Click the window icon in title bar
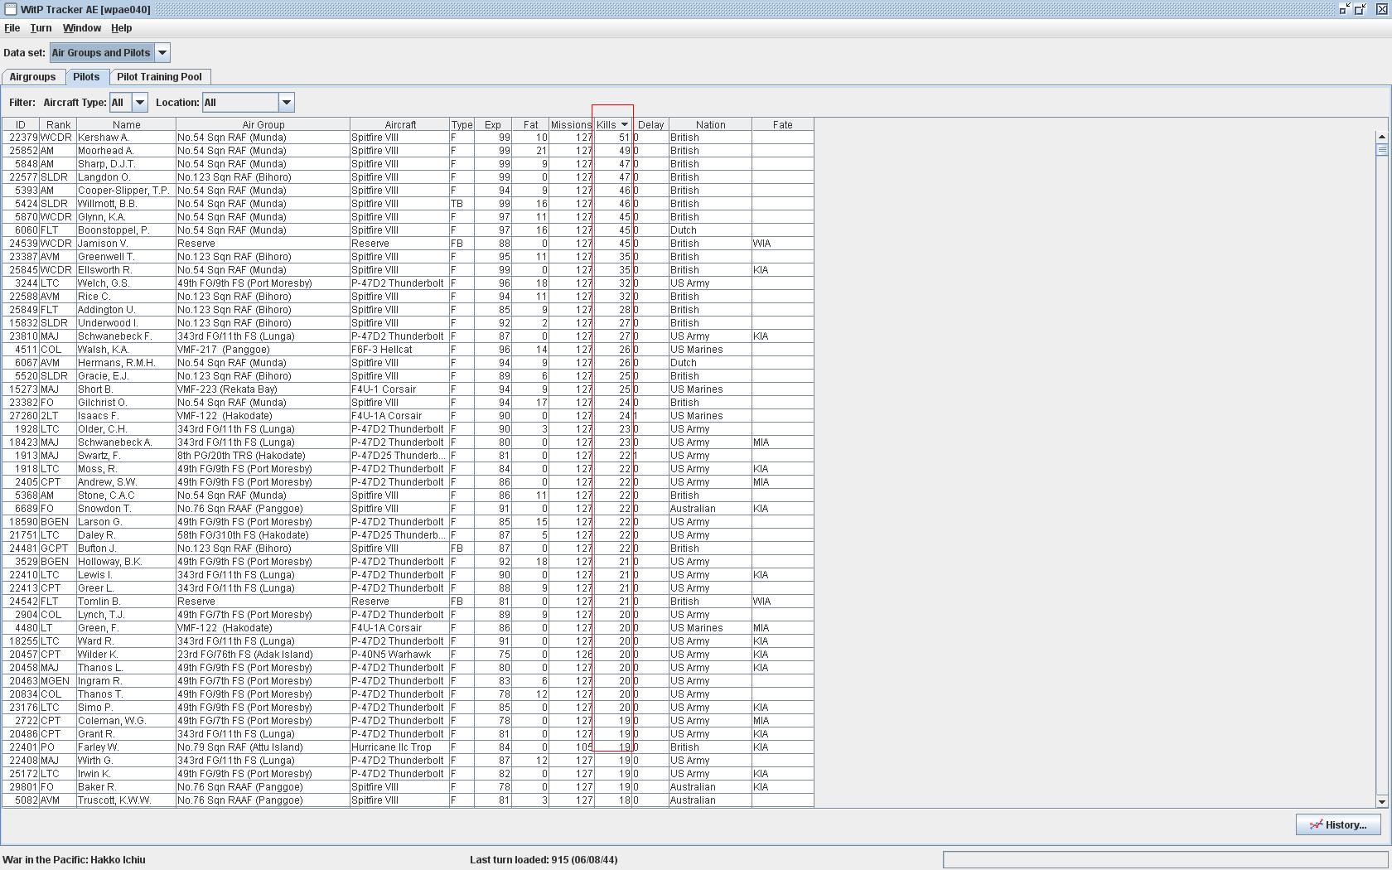The width and height of the screenshot is (1392, 870). 10,9
